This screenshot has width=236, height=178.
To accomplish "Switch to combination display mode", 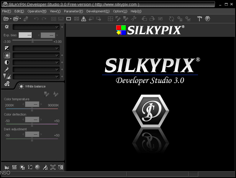I will coord(61,19).
